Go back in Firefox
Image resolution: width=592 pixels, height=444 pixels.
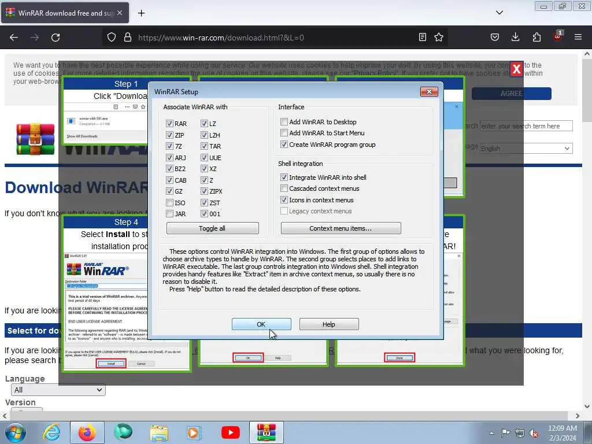pos(14,38)
